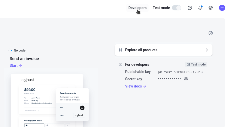The width and height of the screenshot is (233, 131).
Task: Click the purple plus create button
Action: [222, 8]
